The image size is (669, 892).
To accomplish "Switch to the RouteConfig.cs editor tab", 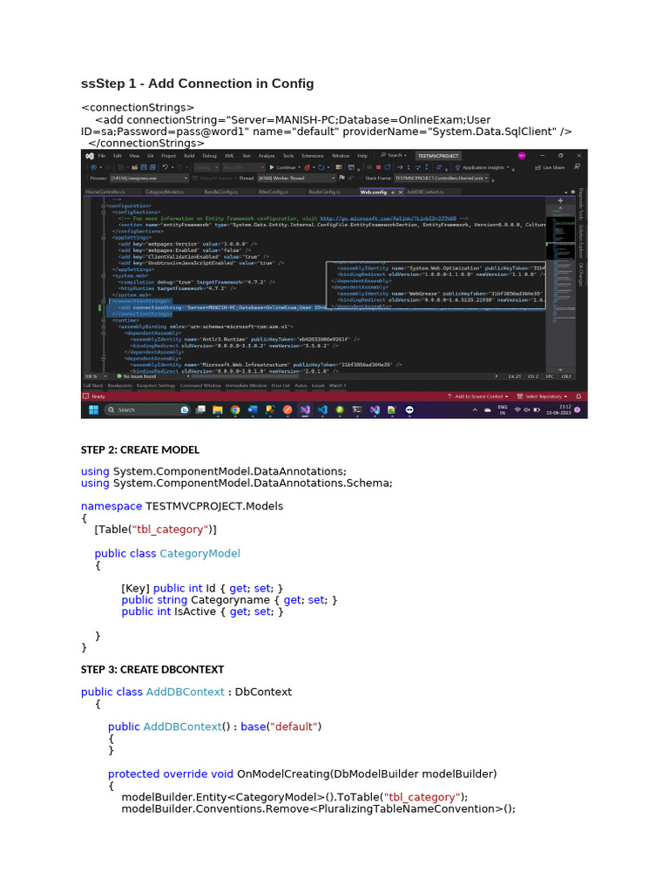I will pos(324,193).
